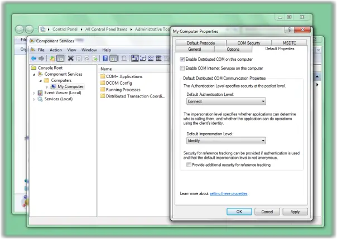Viewport: 337px width, 239px height.
Task: Select Computers text in the console tree
Action: coord(61,80)
